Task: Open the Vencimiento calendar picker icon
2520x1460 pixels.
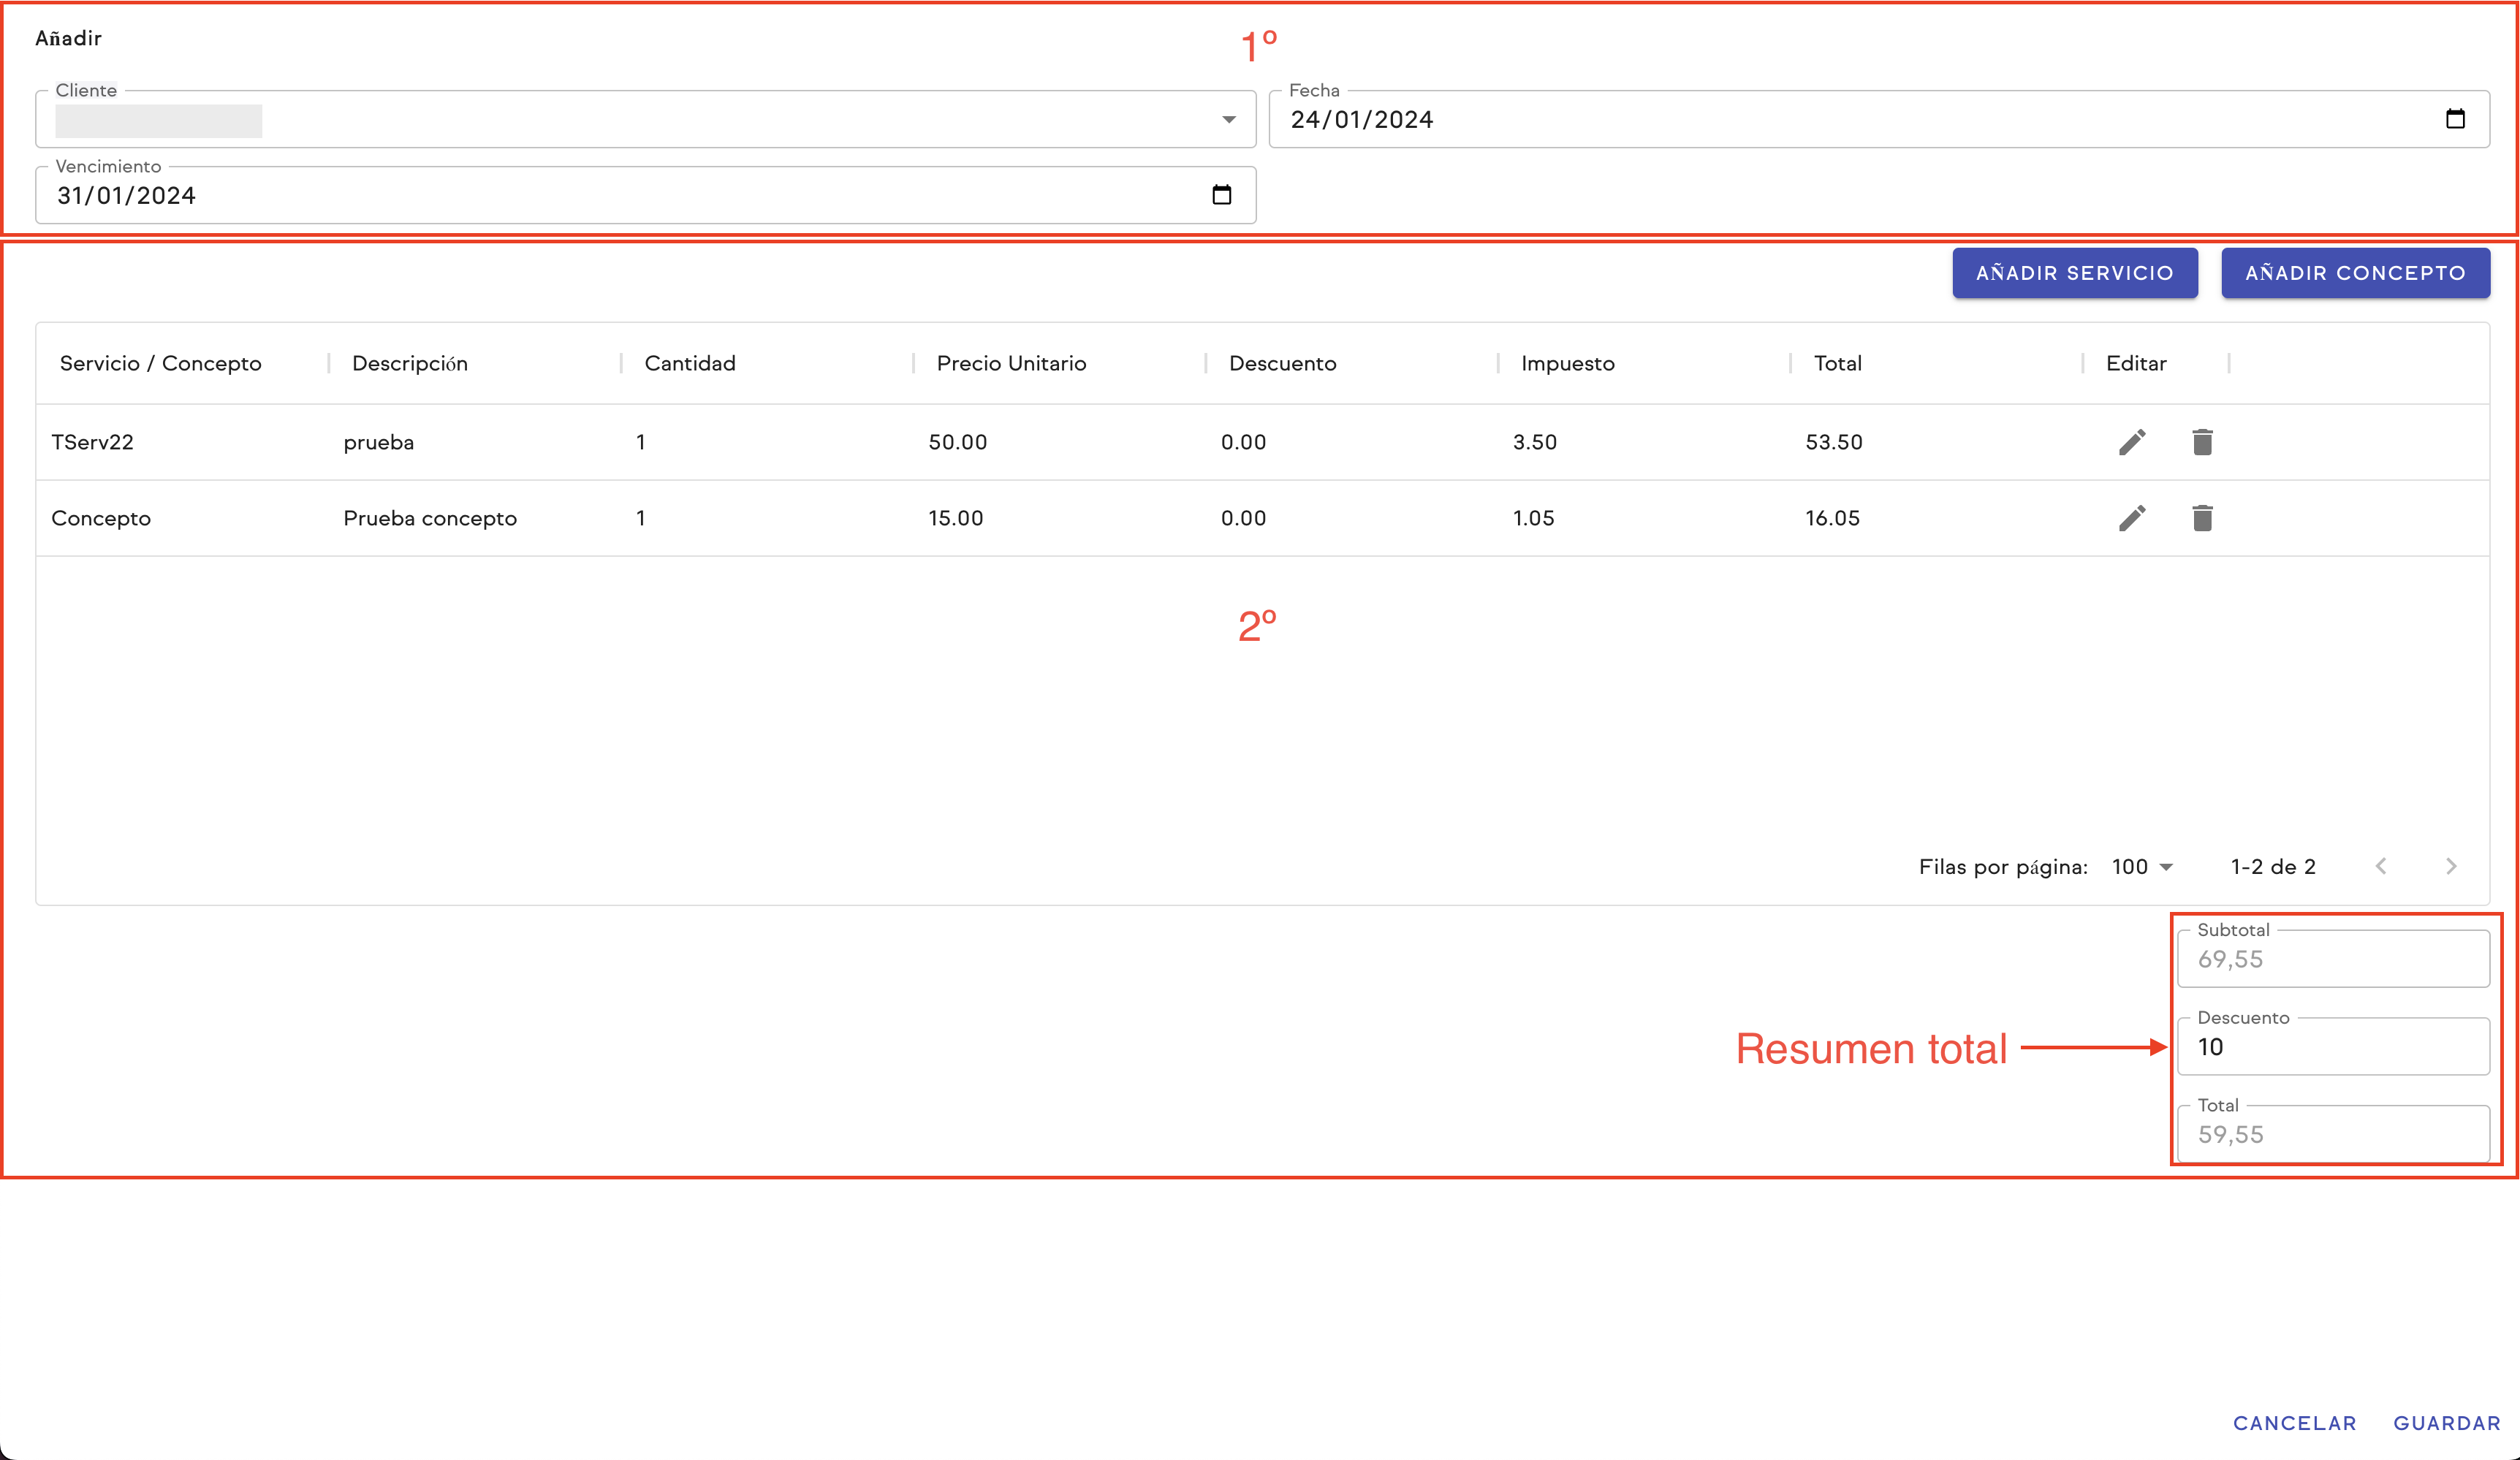Action: (1221, 195)
